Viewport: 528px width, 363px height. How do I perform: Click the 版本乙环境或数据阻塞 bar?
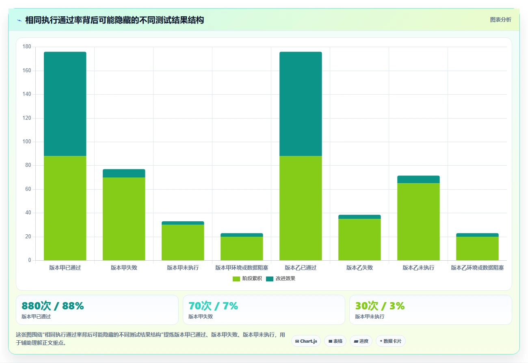[477, 247]
